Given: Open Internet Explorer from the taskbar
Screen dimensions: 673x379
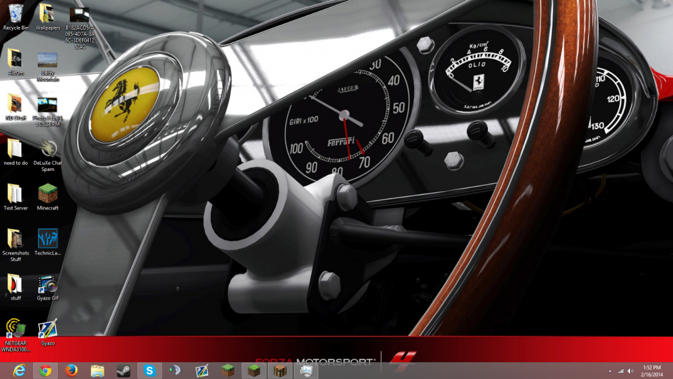Looking at the screenshot, I should click(20, 370).
